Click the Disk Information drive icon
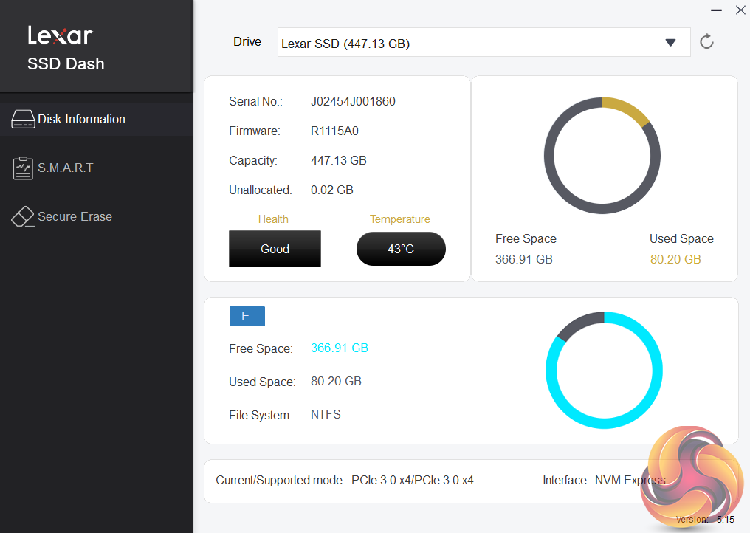 (x=22, y=119)
